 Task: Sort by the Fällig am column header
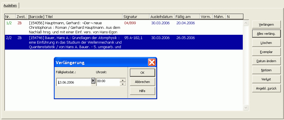click(187, 17)
